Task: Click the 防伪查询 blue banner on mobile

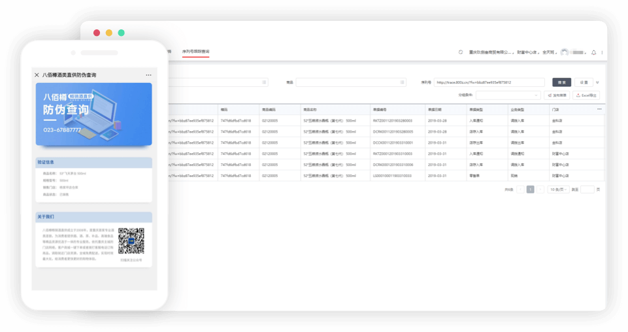Action: [x=93, y=114]
